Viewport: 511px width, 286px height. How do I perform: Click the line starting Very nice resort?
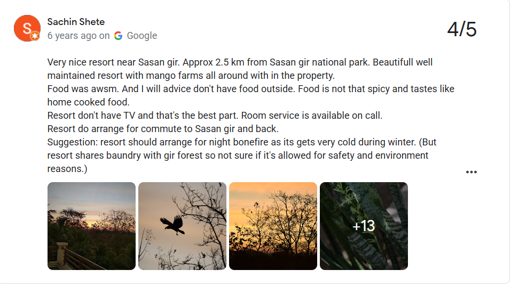pos(240,62)
